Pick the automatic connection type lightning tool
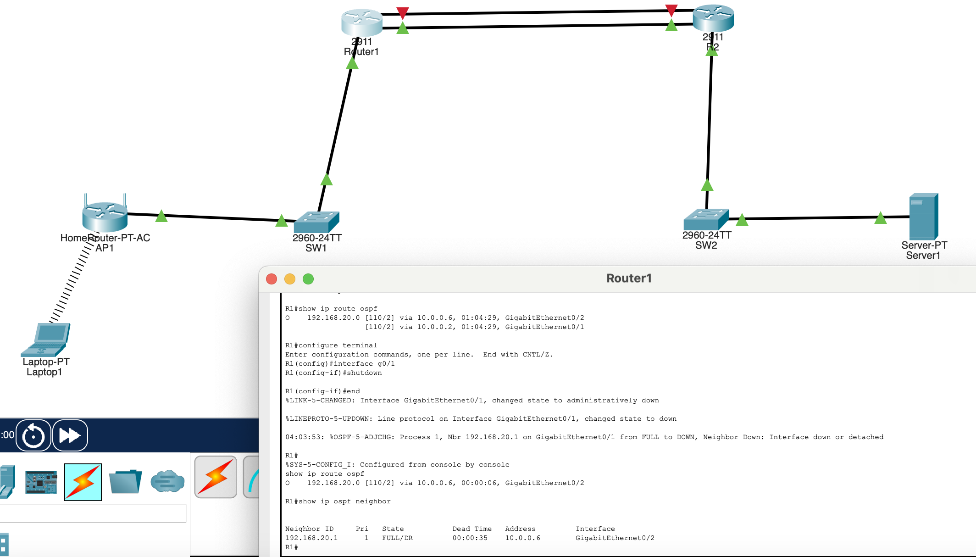The height and width of the screenshot is (557, 976). pyautogui.click(x=216, y=477)
